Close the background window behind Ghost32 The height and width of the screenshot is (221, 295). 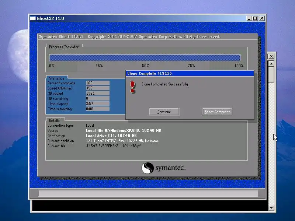coord(271,56)
